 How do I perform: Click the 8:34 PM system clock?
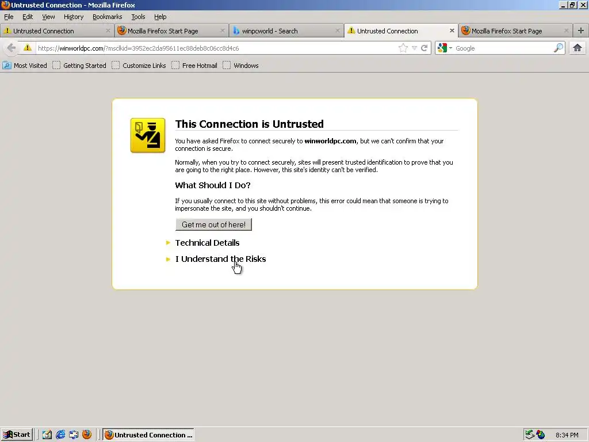(x=567, y=435)
